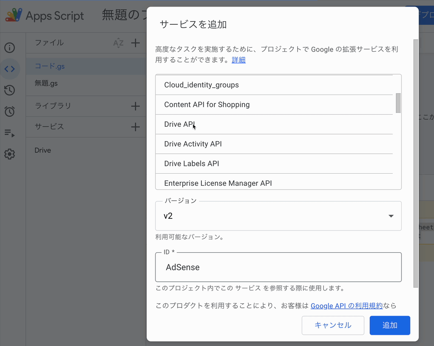Choose Enterprise License Manager API service
Image resolution: width=434 pixels, height=346 pixels.
(x=274, y=181)
